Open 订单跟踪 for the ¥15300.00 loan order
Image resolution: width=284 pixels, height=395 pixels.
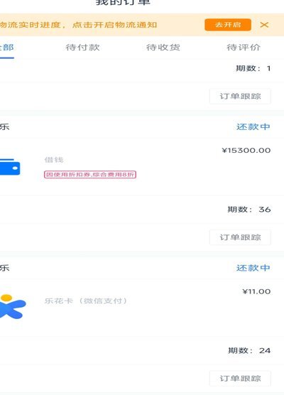click(240, 237)
